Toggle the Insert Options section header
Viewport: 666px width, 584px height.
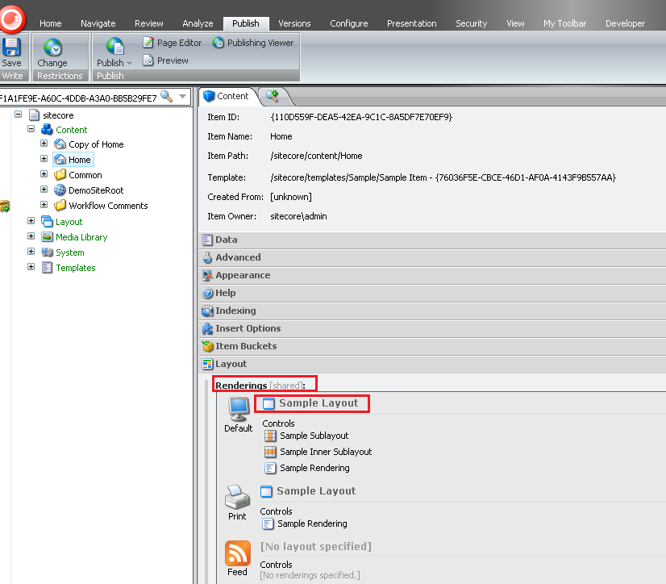[432, 328]
